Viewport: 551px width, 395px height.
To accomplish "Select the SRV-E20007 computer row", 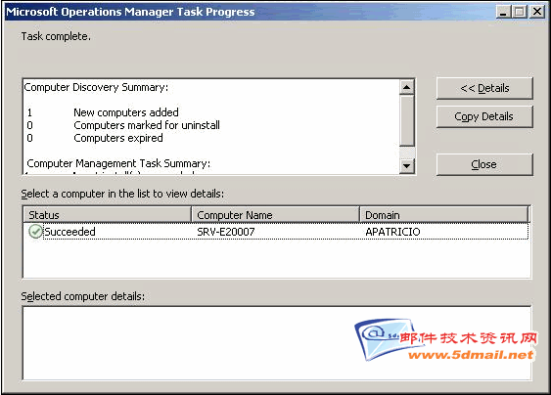I will point(276,232).
